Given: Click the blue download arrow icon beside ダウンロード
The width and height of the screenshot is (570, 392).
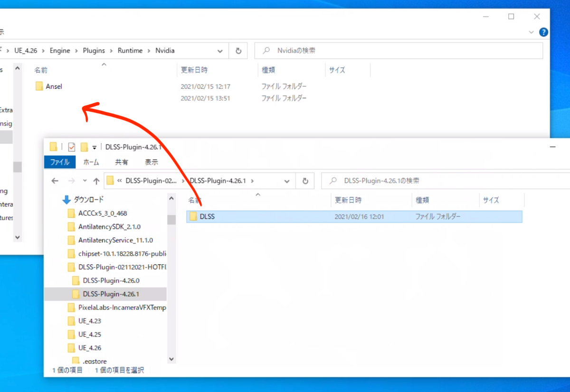Looking at the screenshot, I should tap(66, 200).
